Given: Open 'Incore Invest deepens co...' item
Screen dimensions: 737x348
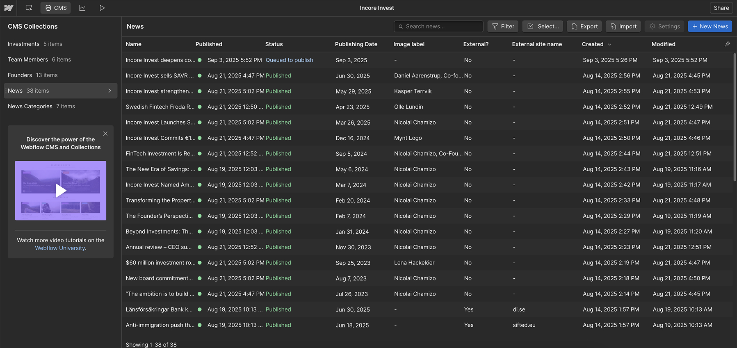Looking at the screenshot, I should pos(161,60).
